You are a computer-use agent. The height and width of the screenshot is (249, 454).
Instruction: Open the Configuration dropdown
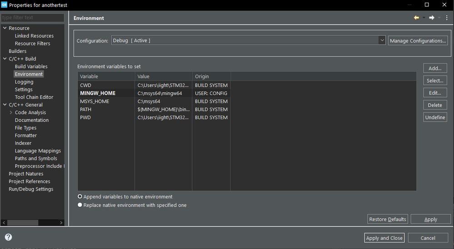[x=382, y=40]
